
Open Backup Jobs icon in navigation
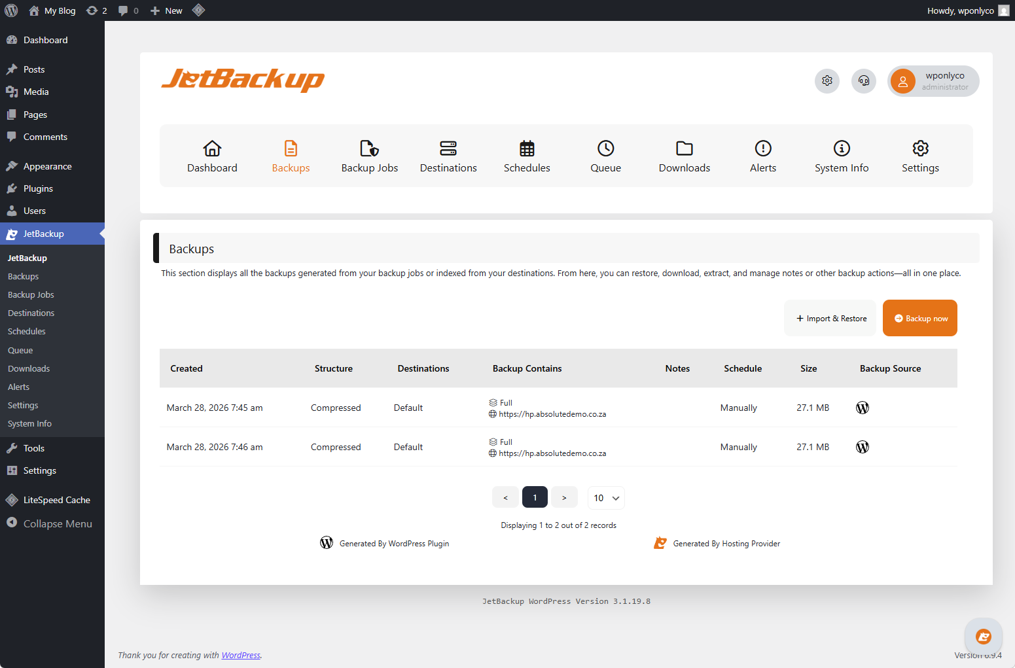pos(370,149)
